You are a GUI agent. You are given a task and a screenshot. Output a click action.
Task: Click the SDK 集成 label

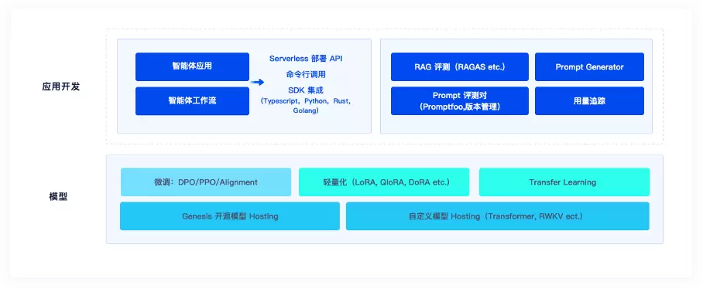pos(306,90)
